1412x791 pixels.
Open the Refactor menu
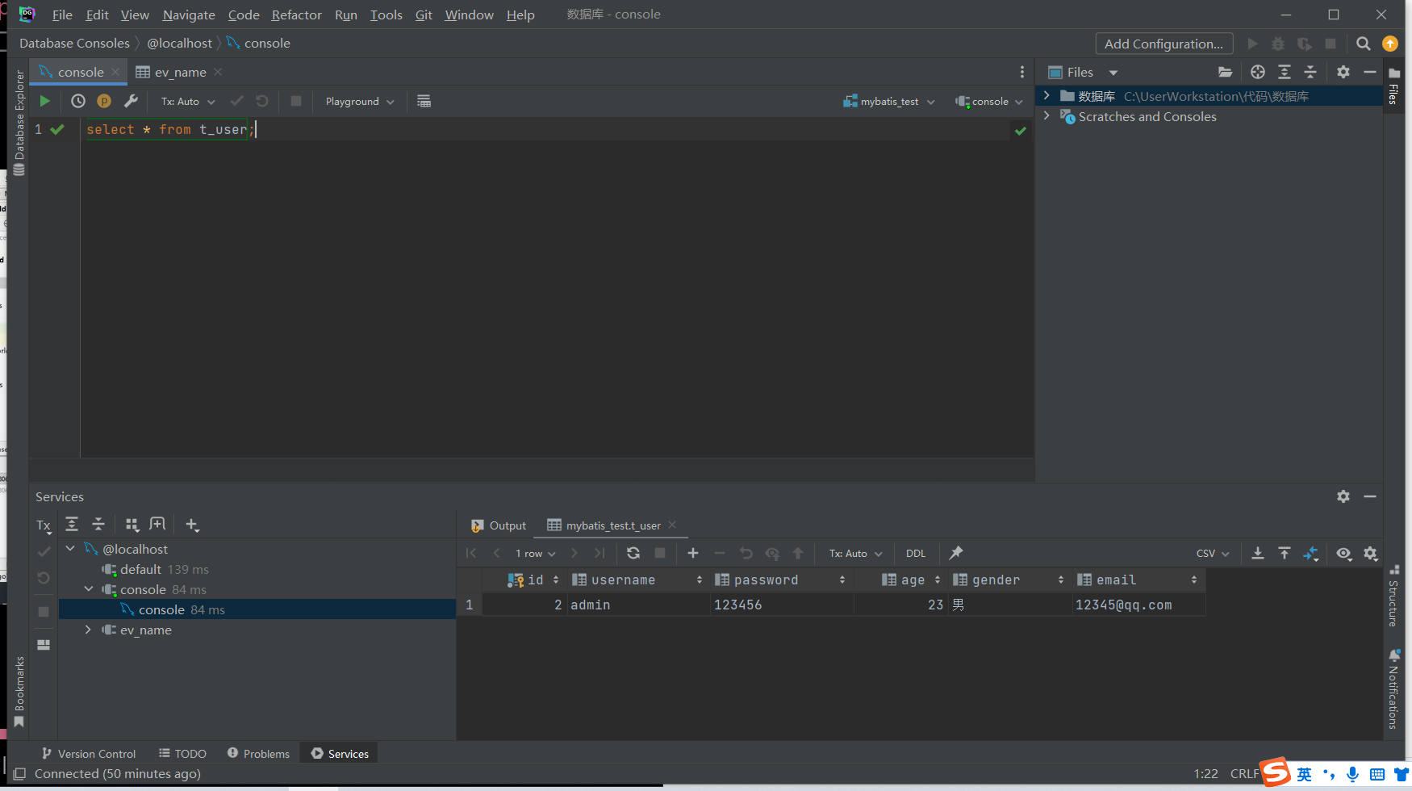[x=296, y=15]
